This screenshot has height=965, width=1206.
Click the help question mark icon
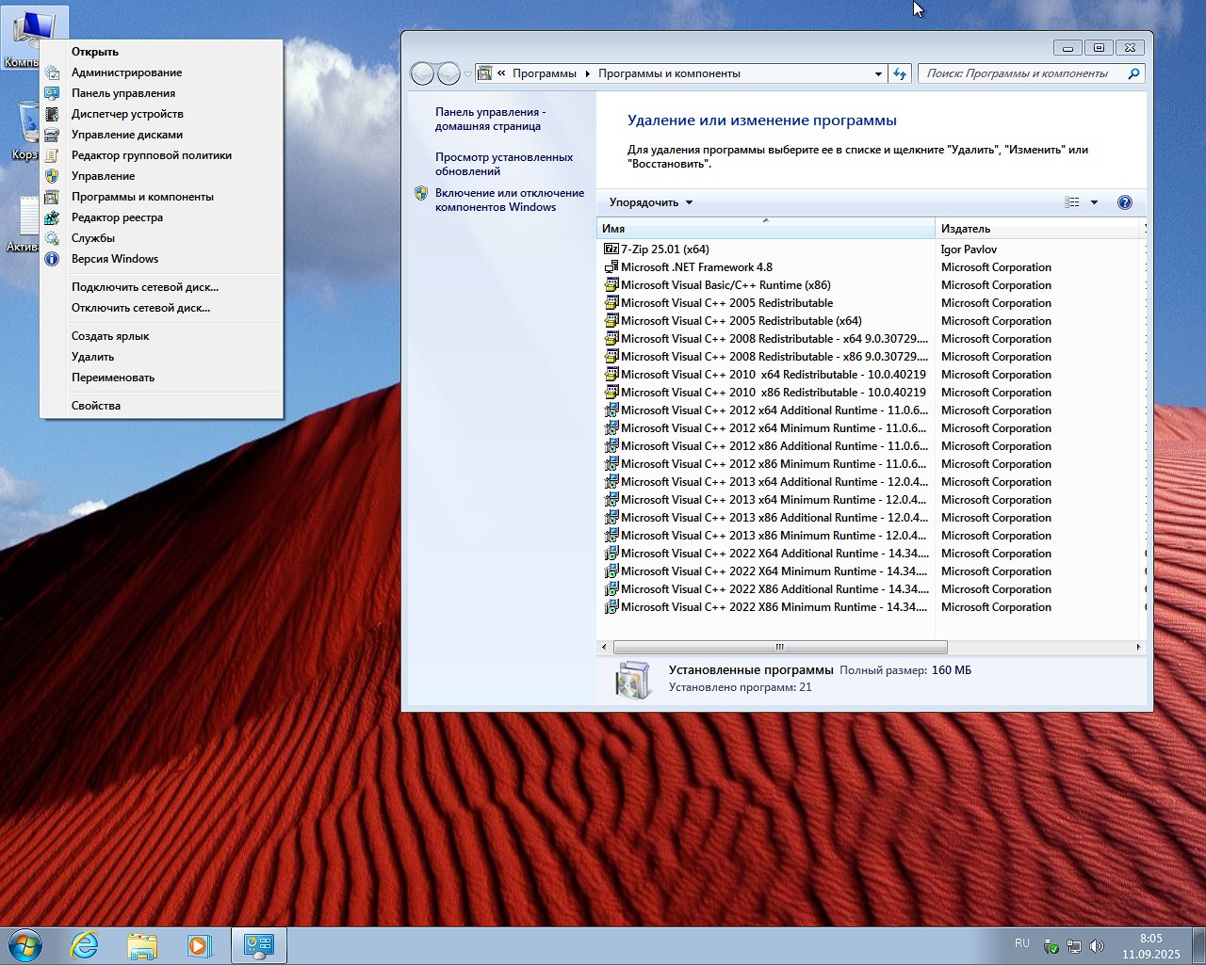(x=1124, y=202)
